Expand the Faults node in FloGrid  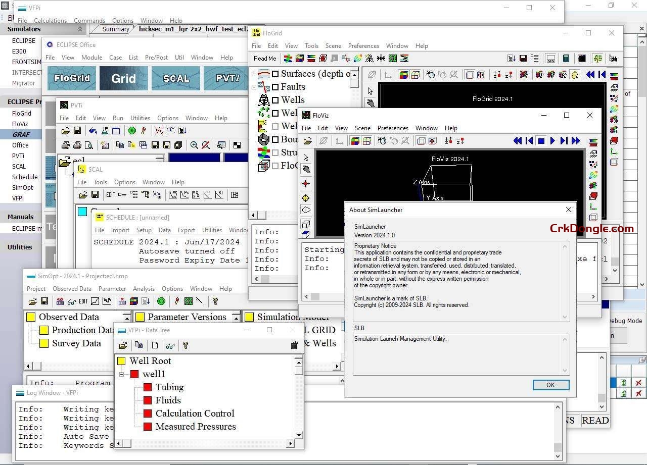click(x=253, y=87)
